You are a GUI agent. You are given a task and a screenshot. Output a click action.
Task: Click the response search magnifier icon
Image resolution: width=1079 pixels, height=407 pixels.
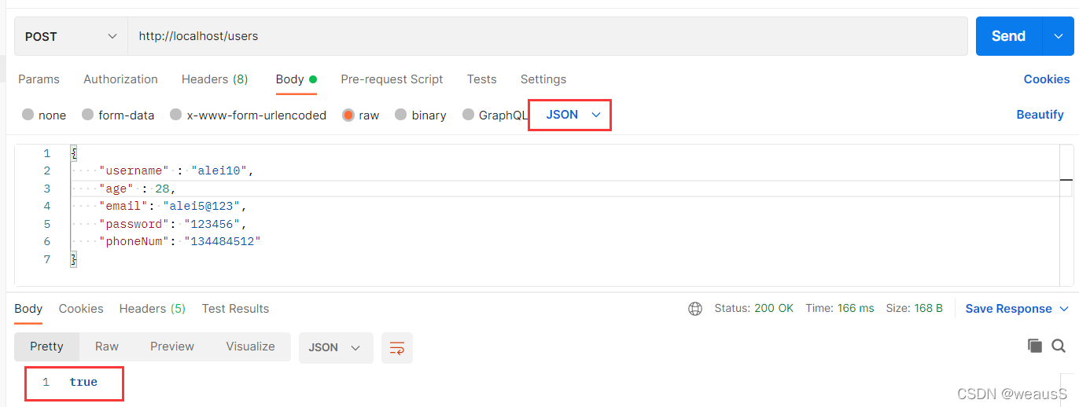click(1059, 346)
